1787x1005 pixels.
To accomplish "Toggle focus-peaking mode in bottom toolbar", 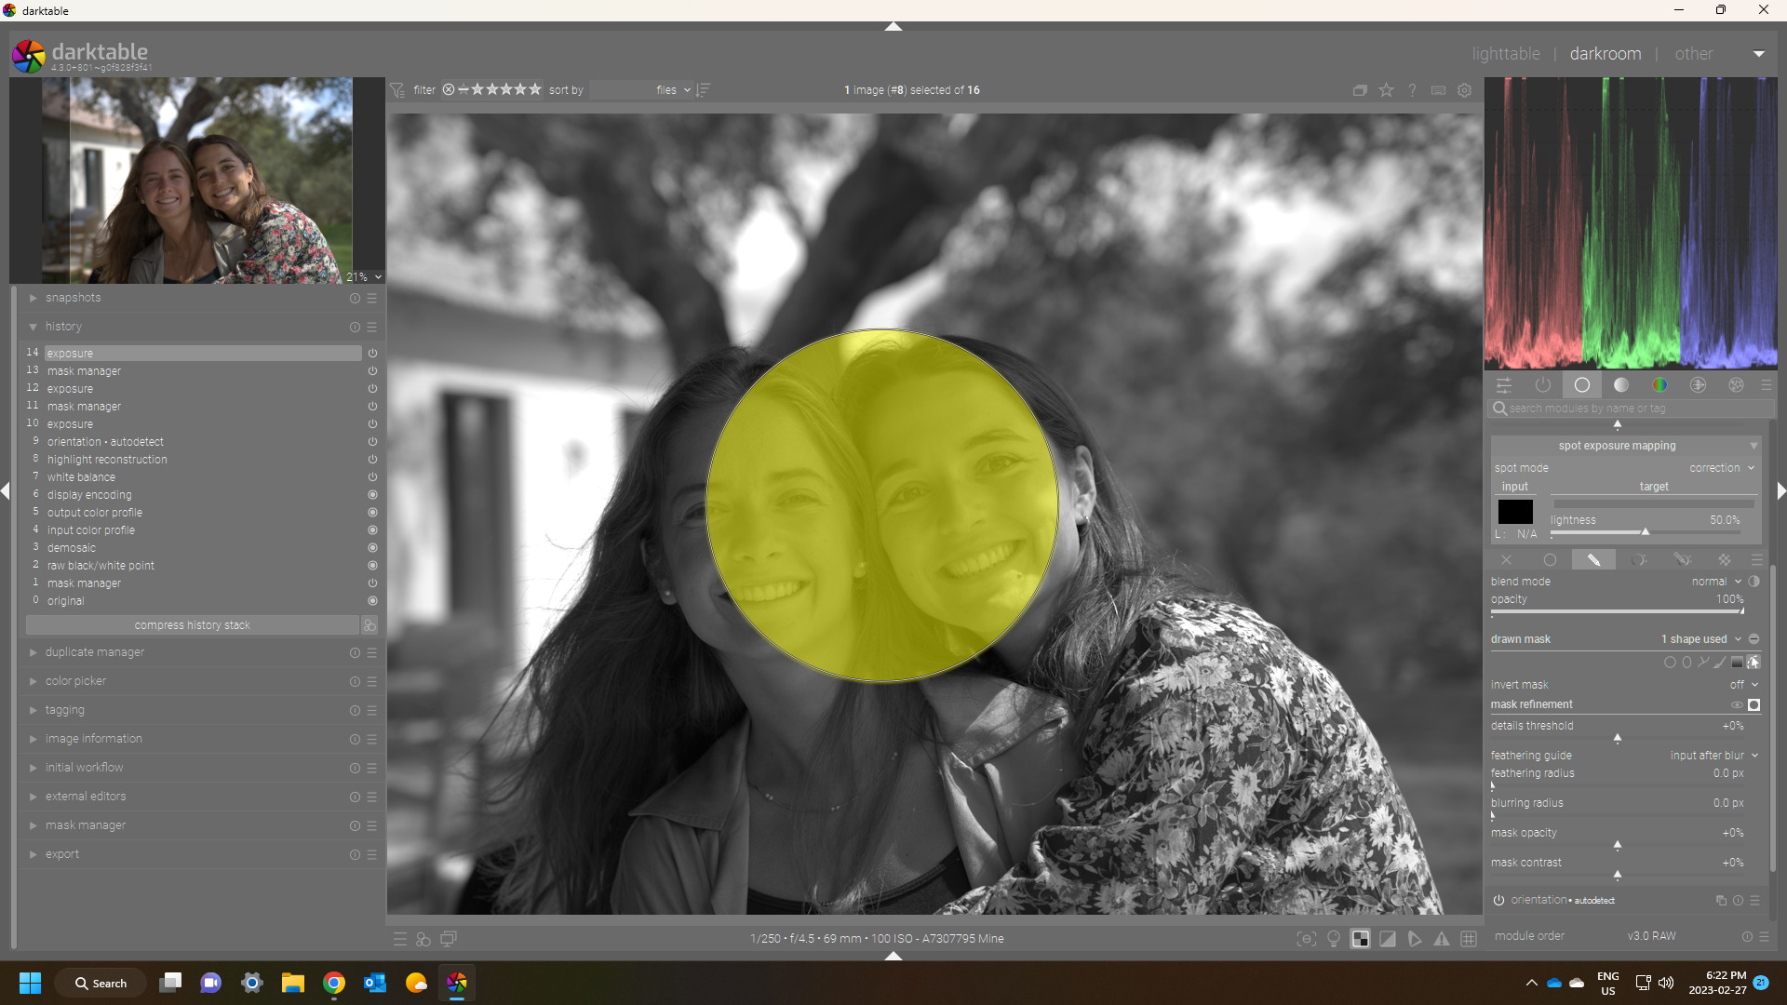I will pos(1306,939).
